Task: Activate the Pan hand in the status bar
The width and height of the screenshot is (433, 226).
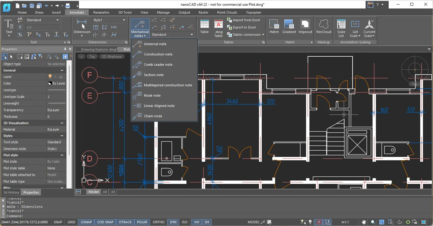Action: click(364, 222)
